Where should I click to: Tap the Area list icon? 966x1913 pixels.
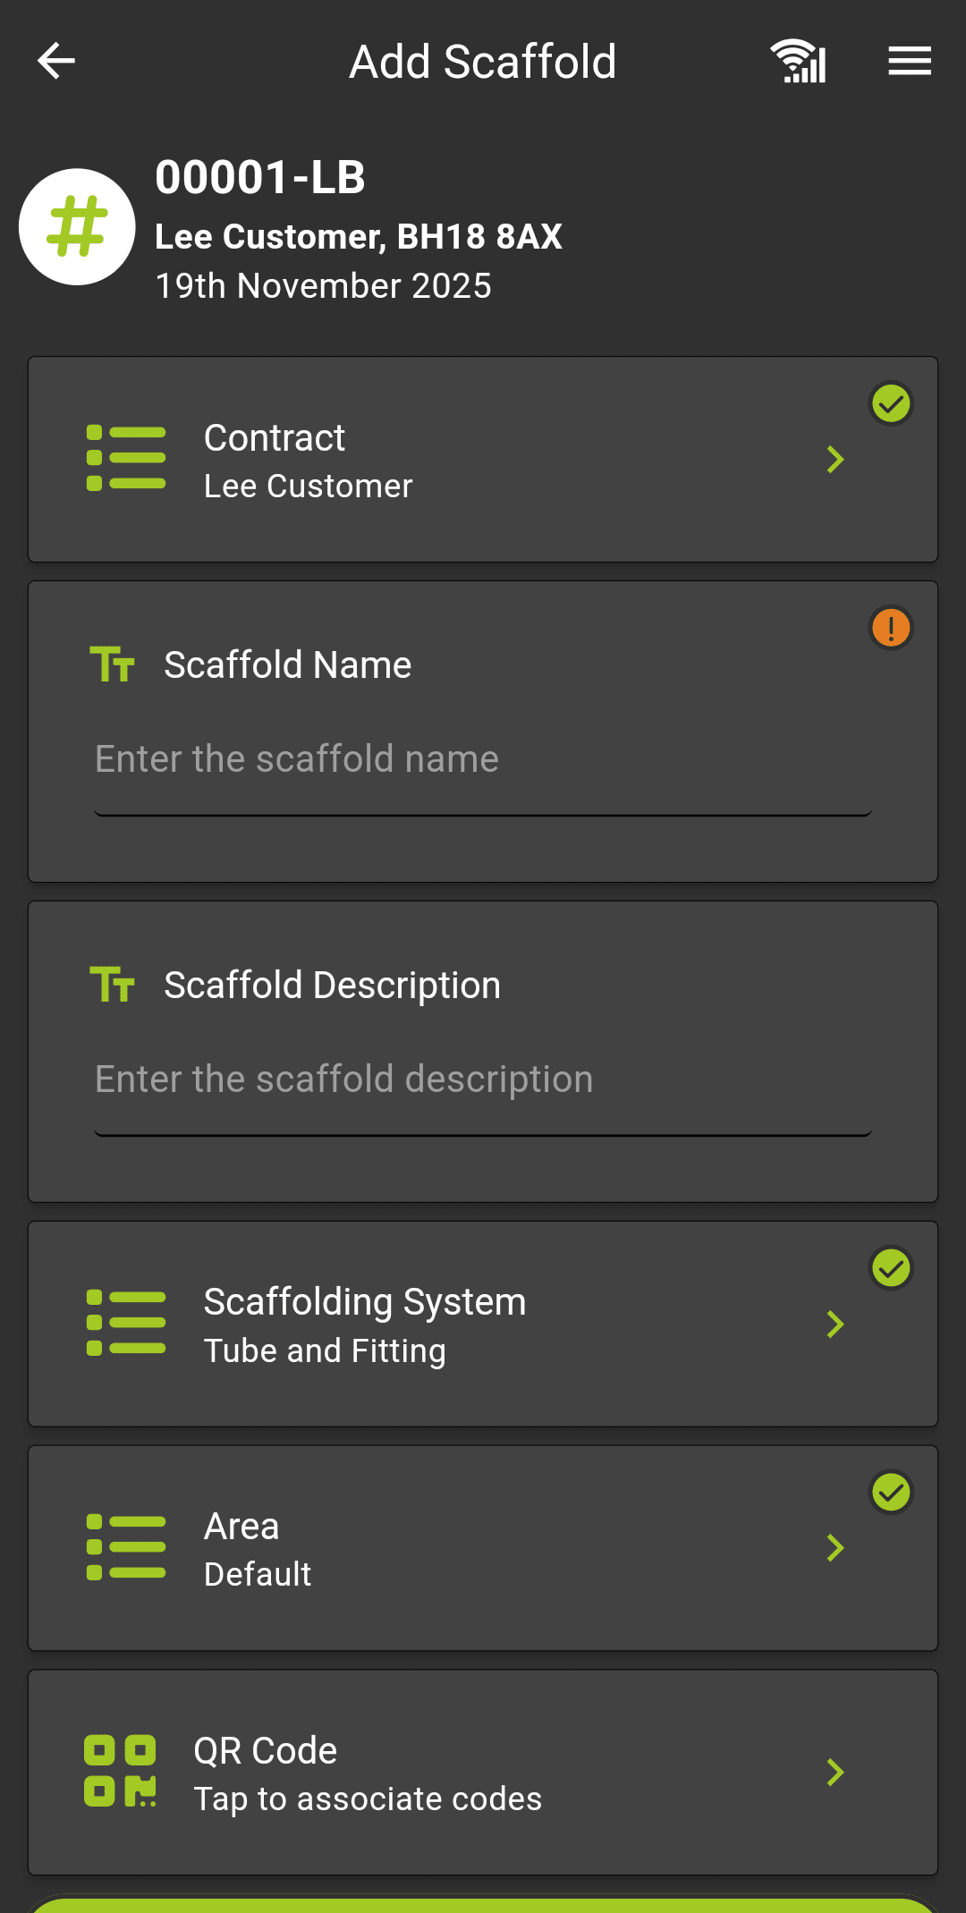click(125, 1547)
